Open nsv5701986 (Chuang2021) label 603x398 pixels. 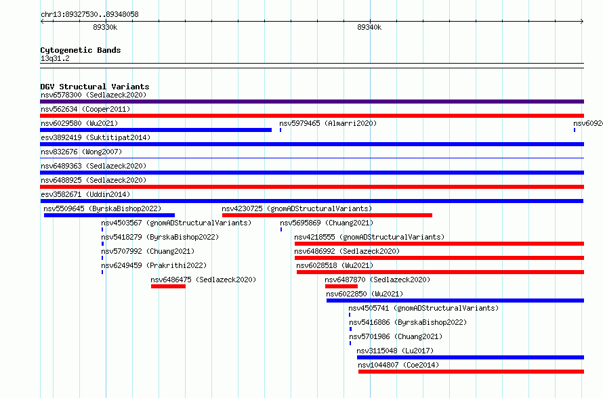(x=396, y=336)
